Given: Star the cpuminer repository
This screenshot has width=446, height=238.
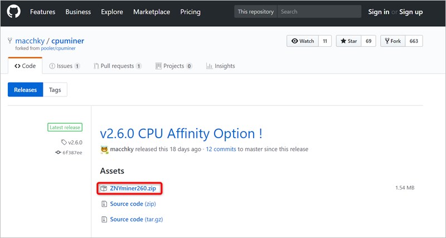Looking at the screenshot, I should (349, 41).
